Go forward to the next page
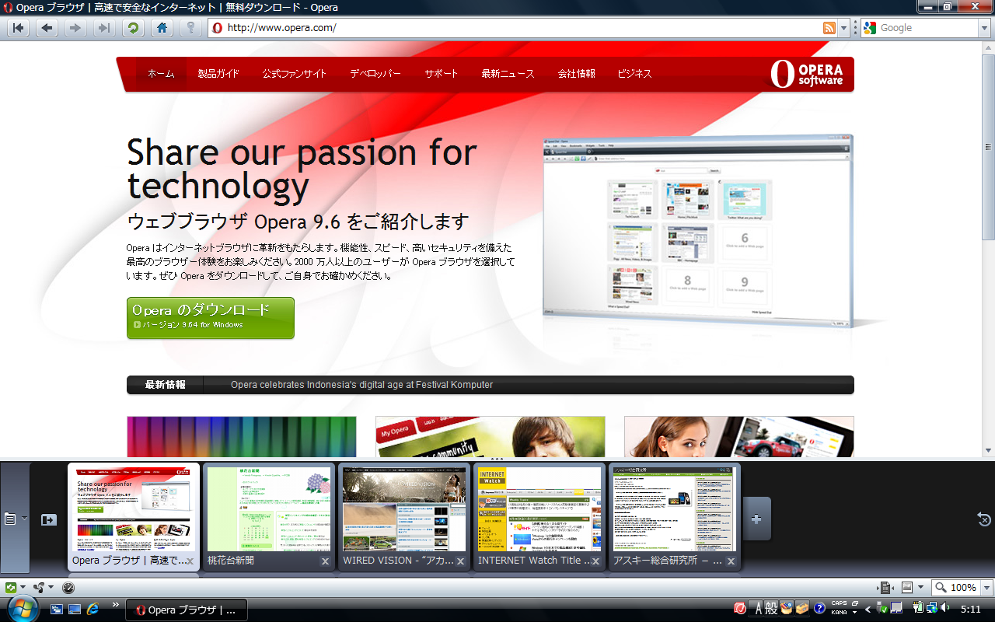Screen dimensions: 995x622 (x=75, y=28)
